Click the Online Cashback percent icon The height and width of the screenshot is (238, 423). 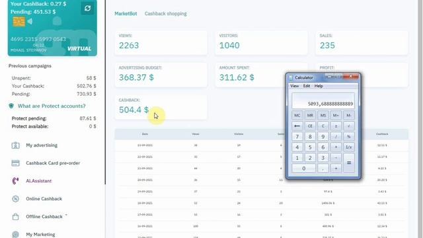point(15,199)
